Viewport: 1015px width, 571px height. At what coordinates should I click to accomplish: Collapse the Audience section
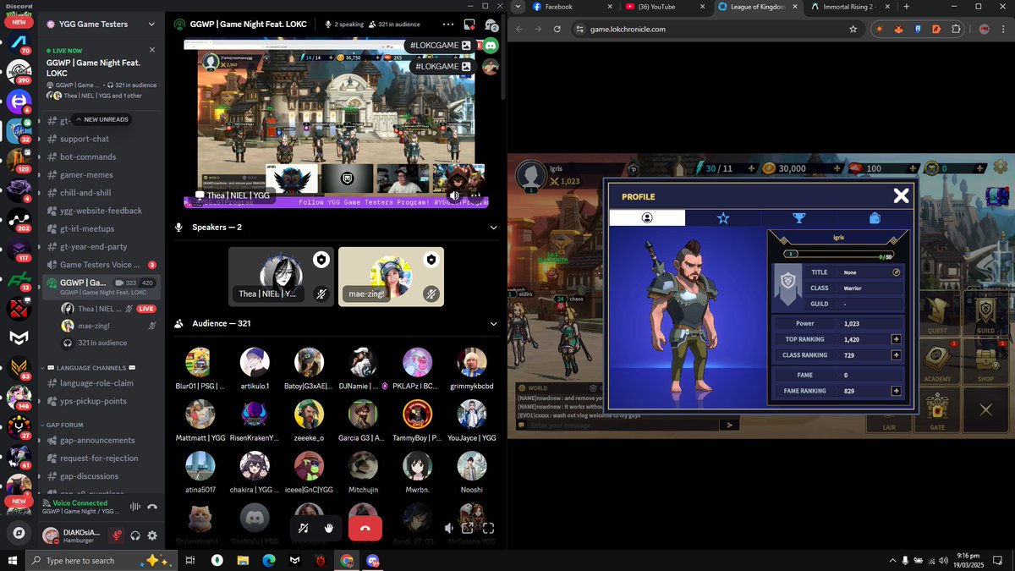pyautogui.click(x=494, y=324)
